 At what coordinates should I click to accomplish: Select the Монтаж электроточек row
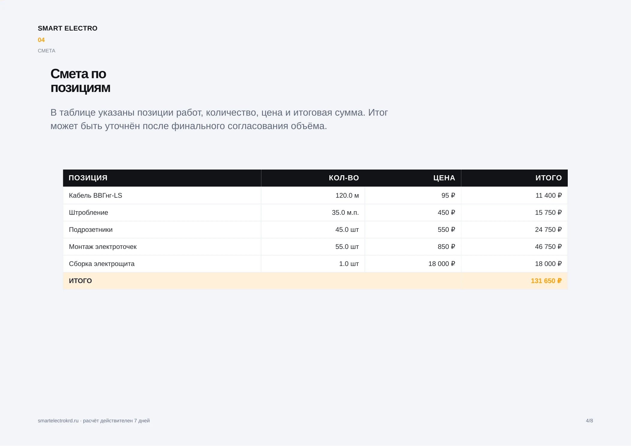point(315,247)
